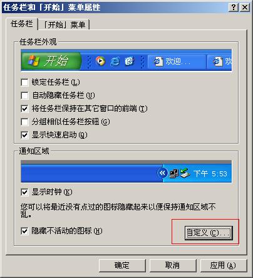Open the 自定义 customize button
Viewport: 253px width, 278px height.
[209, 233]
